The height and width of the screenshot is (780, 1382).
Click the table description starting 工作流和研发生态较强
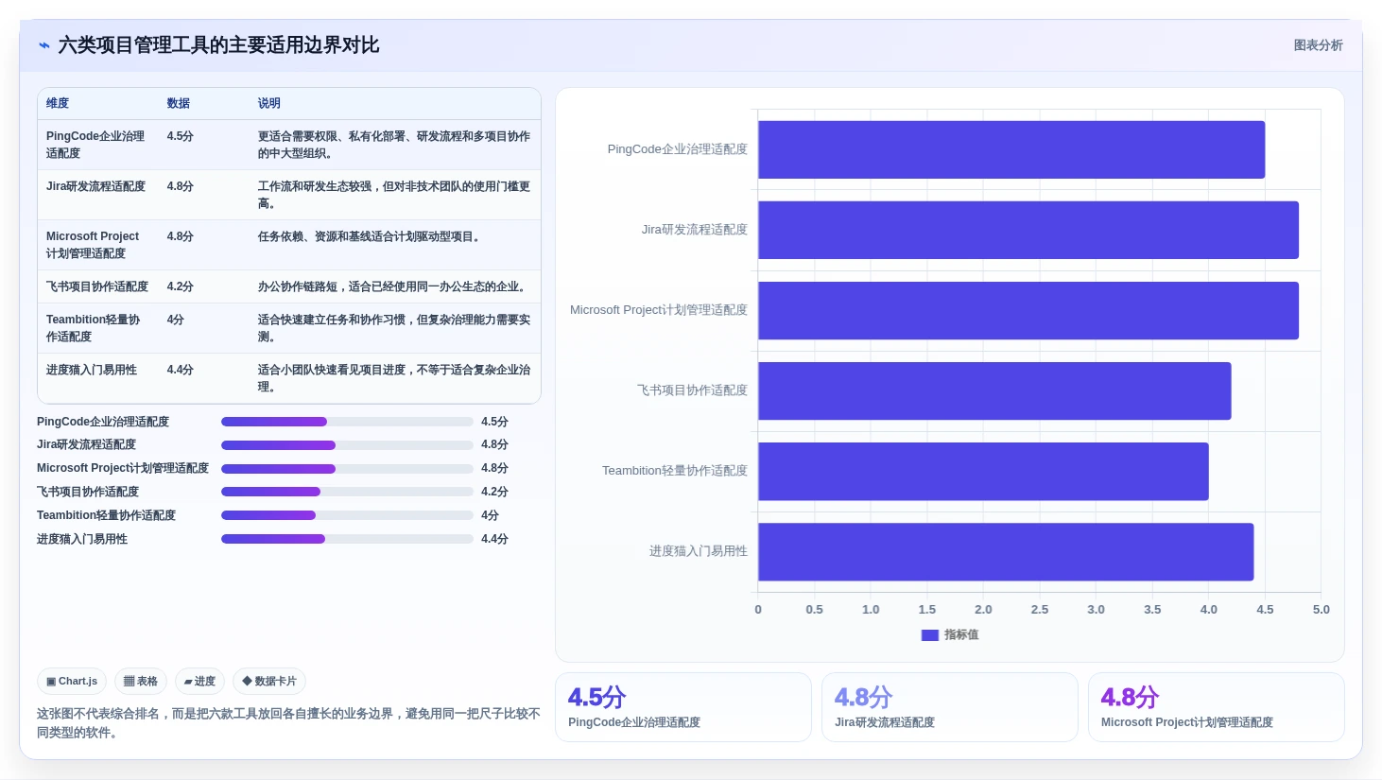click(394, 195)
